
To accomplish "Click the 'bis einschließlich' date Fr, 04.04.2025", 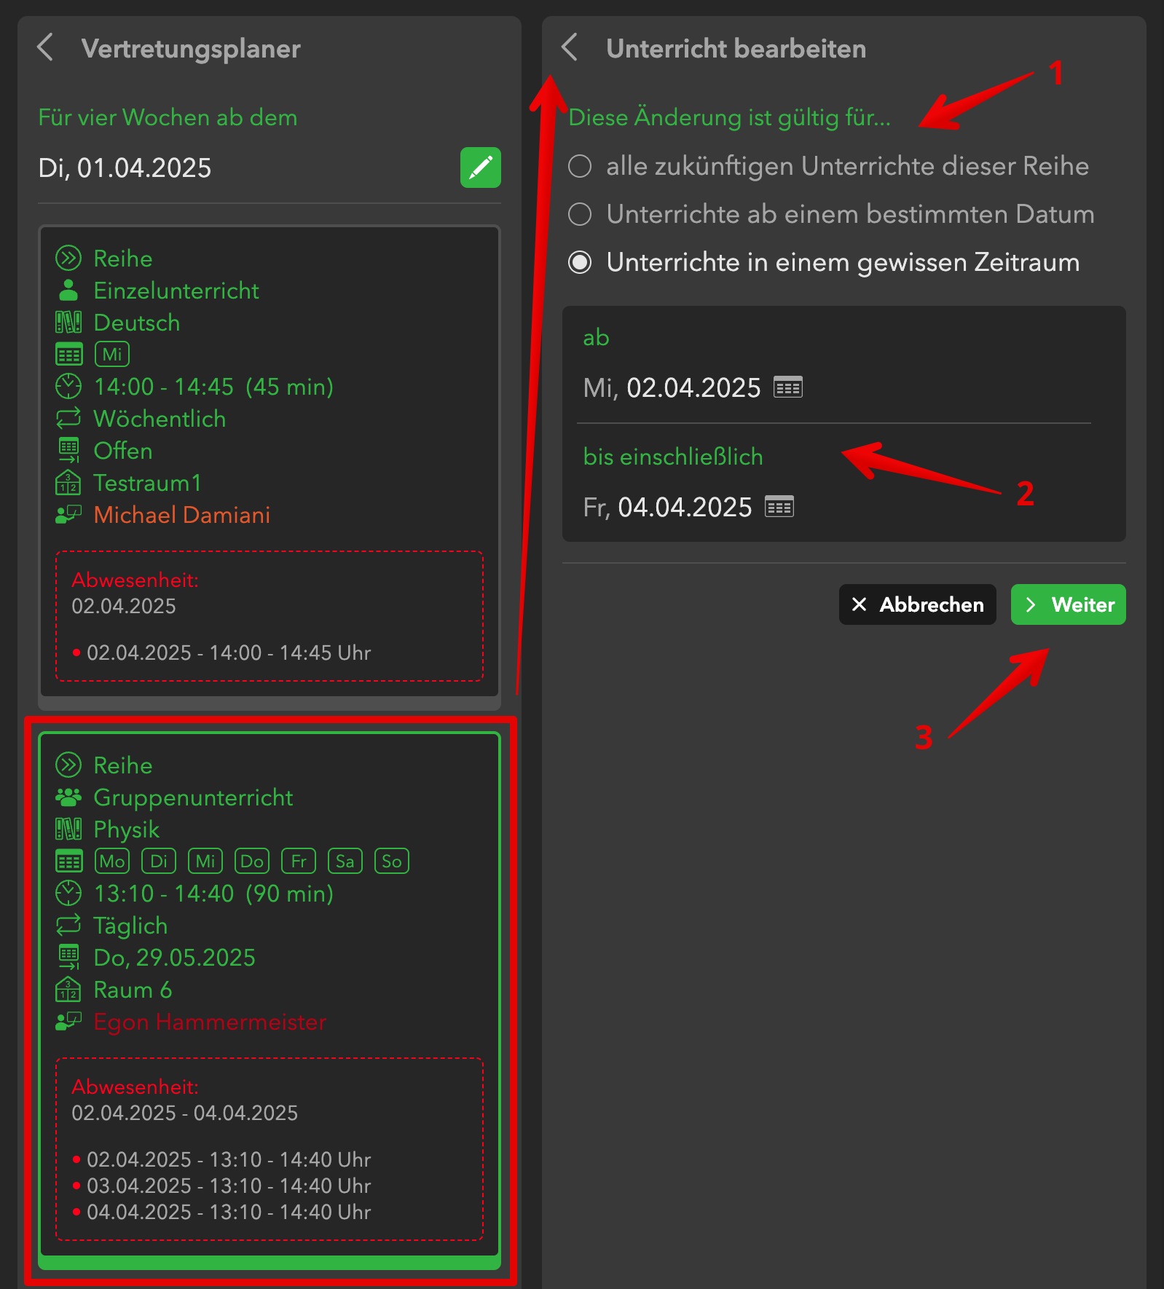I will [667, 507].
